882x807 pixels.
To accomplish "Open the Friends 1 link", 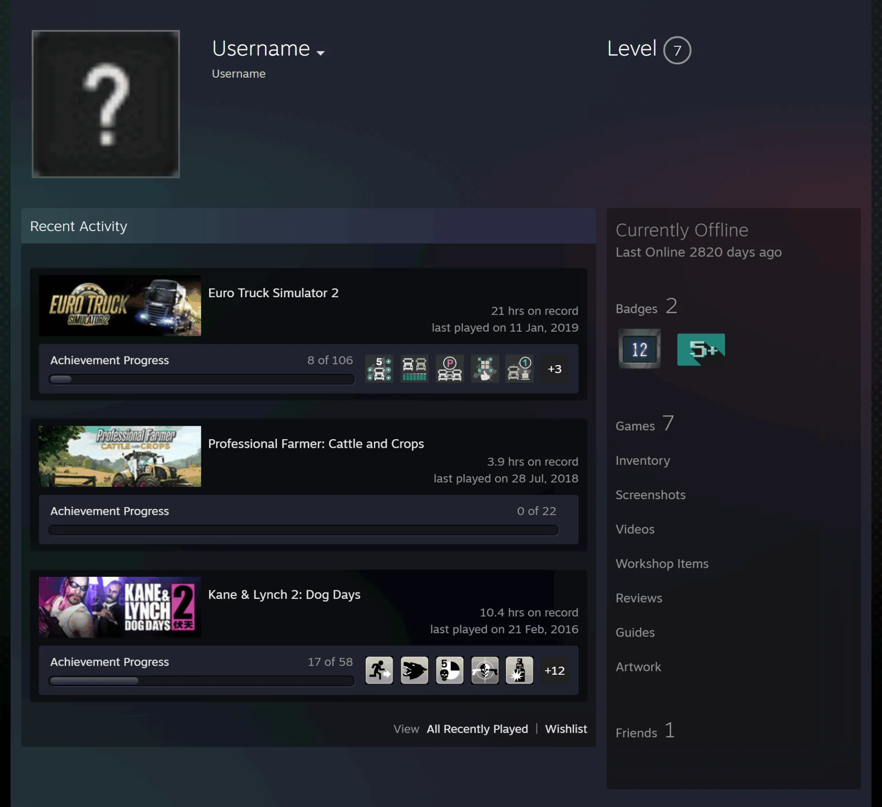I will pyautogui.click(x=645, y=731).
